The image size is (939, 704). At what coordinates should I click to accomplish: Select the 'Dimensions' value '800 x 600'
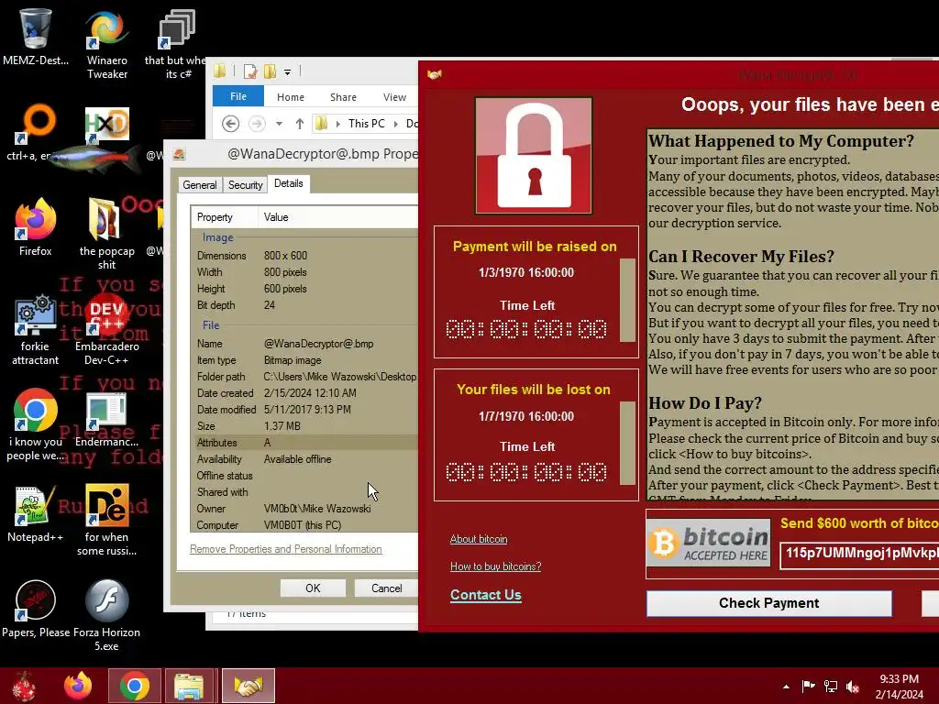(x=286, y=256)
